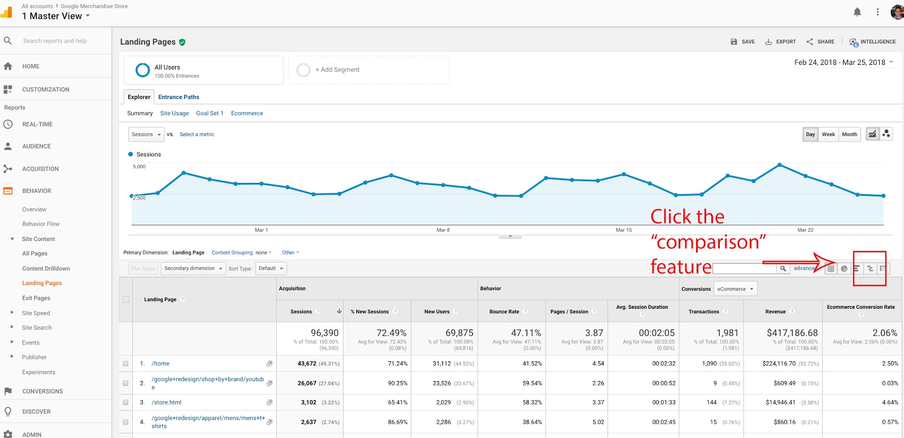The height and width of the screenshot is (438, 904).
Task: Click the Home house icon
Action: pos(8,66)
